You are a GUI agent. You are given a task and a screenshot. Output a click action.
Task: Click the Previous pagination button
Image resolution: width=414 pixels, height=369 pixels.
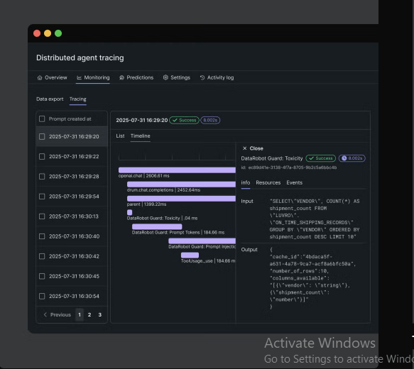pos(57,314)
